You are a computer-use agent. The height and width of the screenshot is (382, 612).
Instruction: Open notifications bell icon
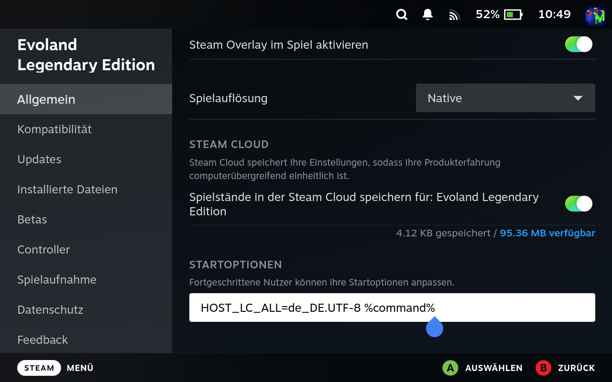(x=427, y=15)
